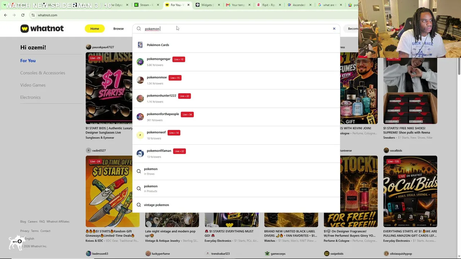Open the FAQ footer link
The image size is (461, 259).
[x=42, y=222]
